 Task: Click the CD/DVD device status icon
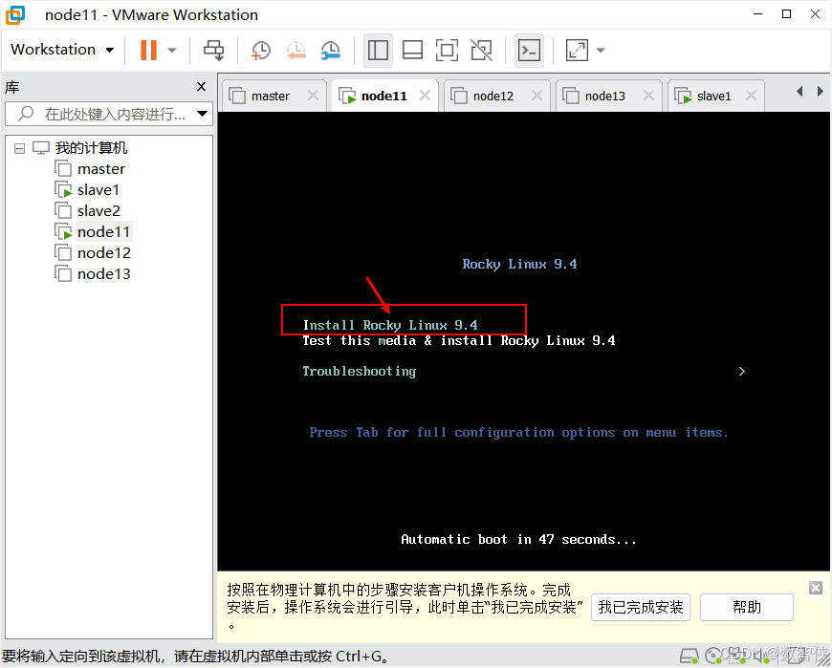coord(714,656)
